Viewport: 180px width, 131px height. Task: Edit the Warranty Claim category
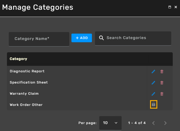153,94
